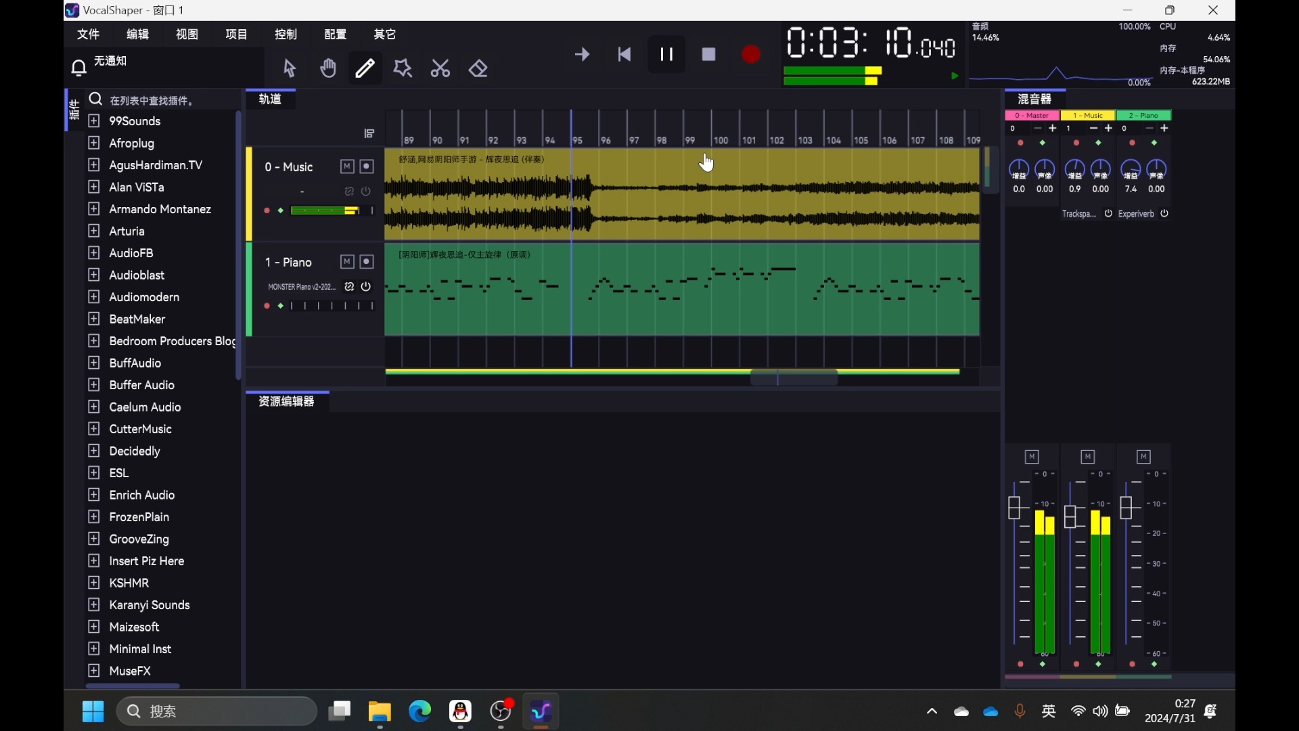Screen dimensions: 1299x731
Task: Mute the master channel fader strip
Action: tap(1032, 457)
